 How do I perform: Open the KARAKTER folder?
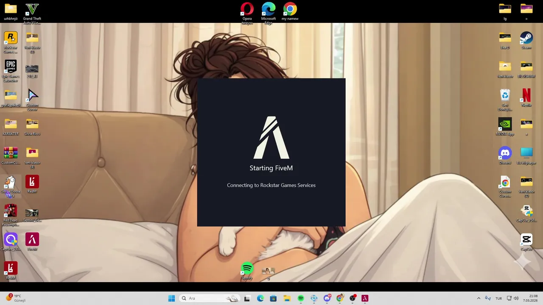(11, 127)
